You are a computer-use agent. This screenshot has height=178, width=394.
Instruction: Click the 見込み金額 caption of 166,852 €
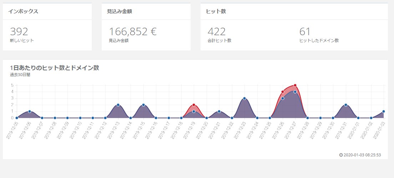[x=118, y=41]
